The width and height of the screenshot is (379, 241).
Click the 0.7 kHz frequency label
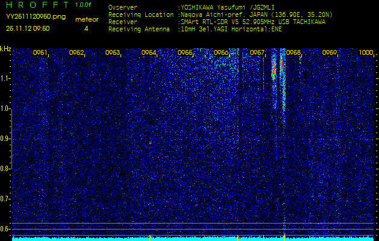click(x=5, y=199)
